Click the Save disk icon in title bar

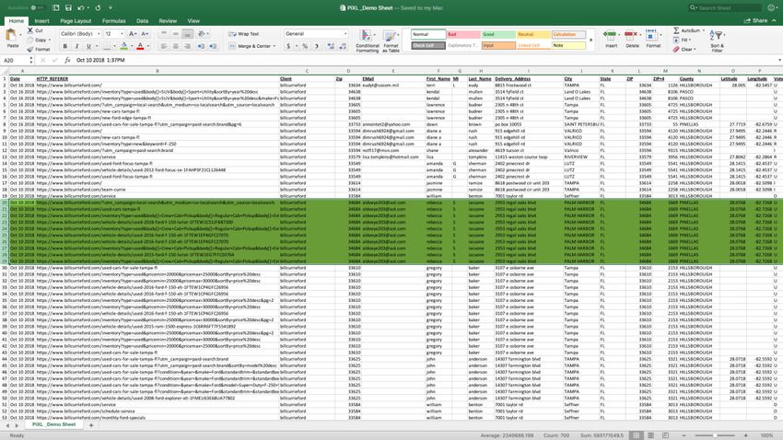pyautogui.click(x=68, y=8)
